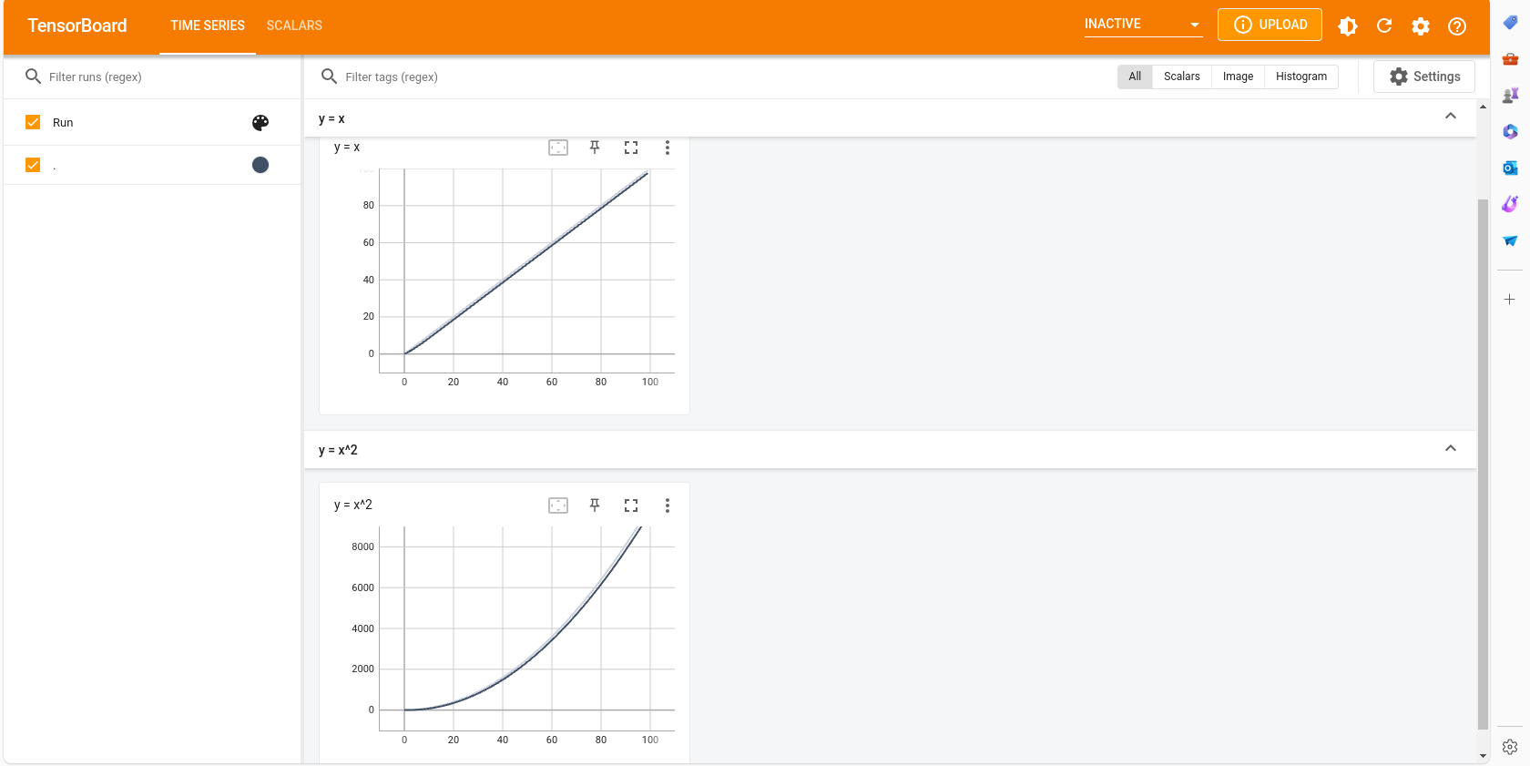Toggle the Run checkbox for all runs
This screenshot has height=766, width=1530.
pos(33,122)
